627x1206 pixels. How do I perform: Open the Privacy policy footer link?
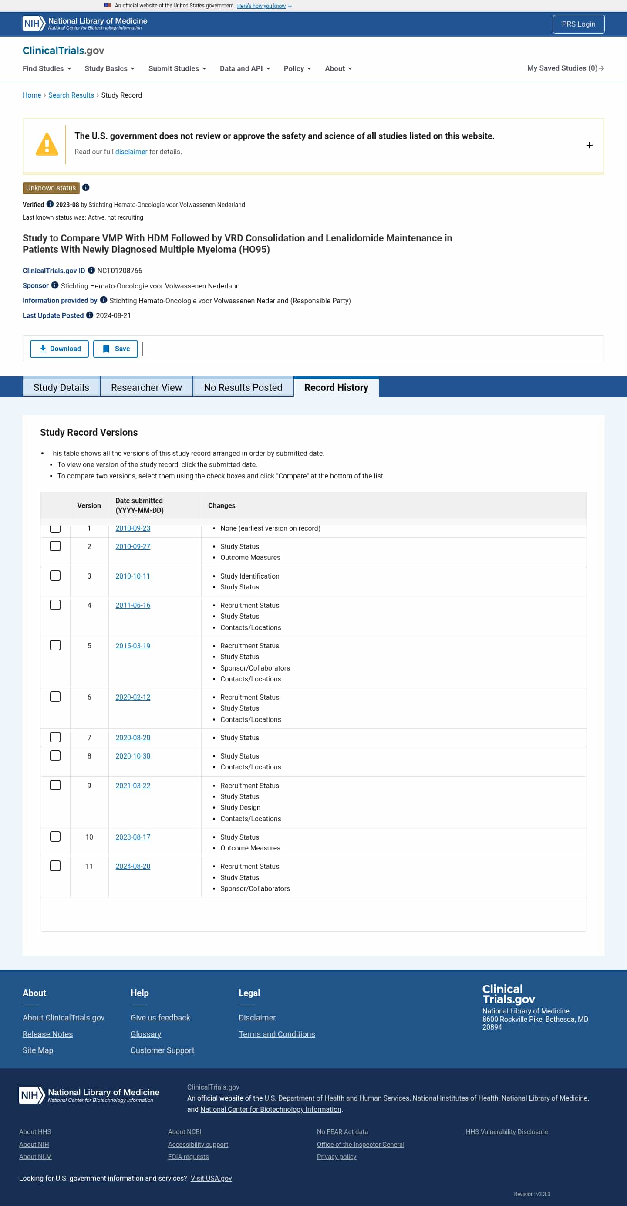[x=337, y=1156]
